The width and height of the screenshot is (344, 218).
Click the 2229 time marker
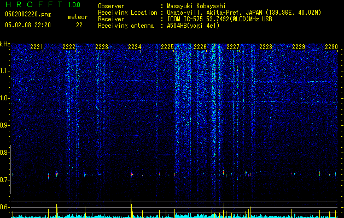tap(299, 47)
